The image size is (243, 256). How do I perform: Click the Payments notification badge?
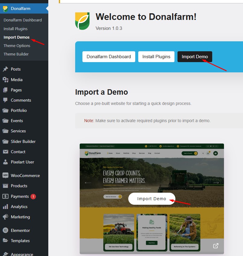click(x=33, y=196)
